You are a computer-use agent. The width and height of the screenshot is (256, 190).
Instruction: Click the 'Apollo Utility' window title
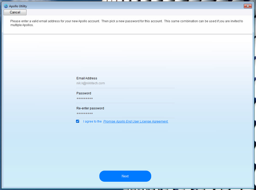coord(18,6)
